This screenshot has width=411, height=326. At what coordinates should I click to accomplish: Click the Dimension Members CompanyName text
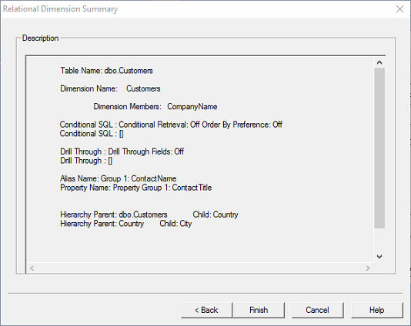(155, 107)
